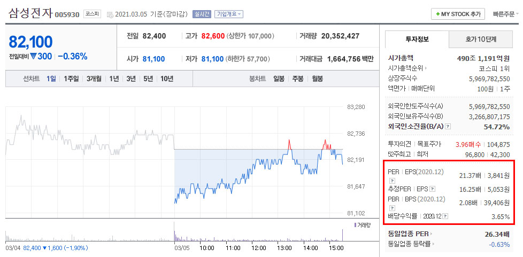Click the 하한가 57,700 text
The height and width of the screenshot is (257, 523).
coord(248,59)
